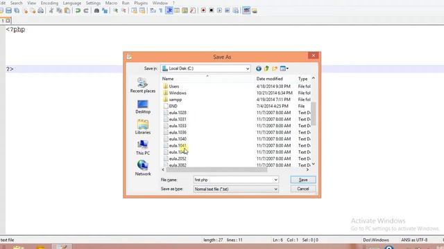444x249 pixels.
Task: Click the Save file toolbar icon
Action: 8,10
